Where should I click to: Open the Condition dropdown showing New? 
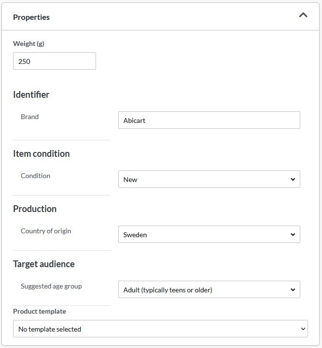(209, 179)
